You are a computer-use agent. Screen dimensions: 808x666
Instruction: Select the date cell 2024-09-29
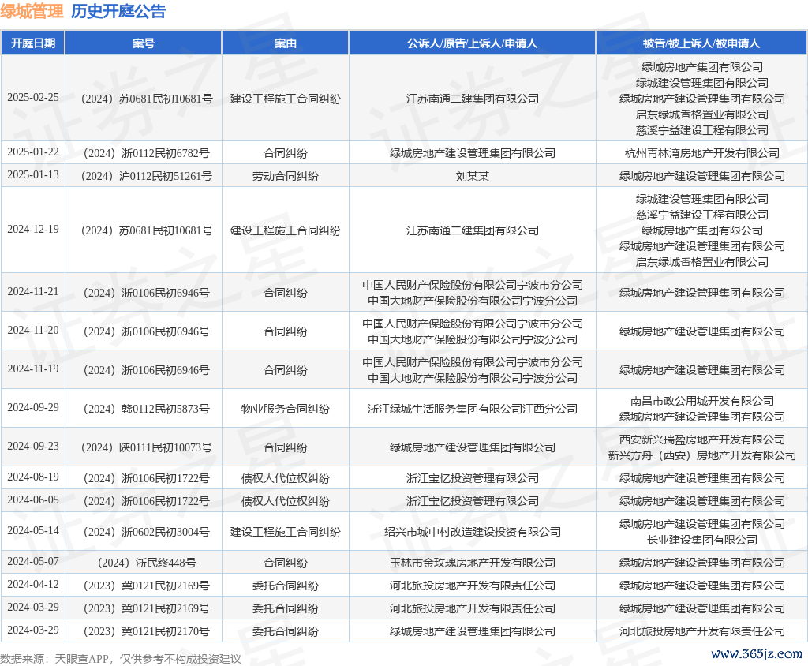(x=33, y=408)
